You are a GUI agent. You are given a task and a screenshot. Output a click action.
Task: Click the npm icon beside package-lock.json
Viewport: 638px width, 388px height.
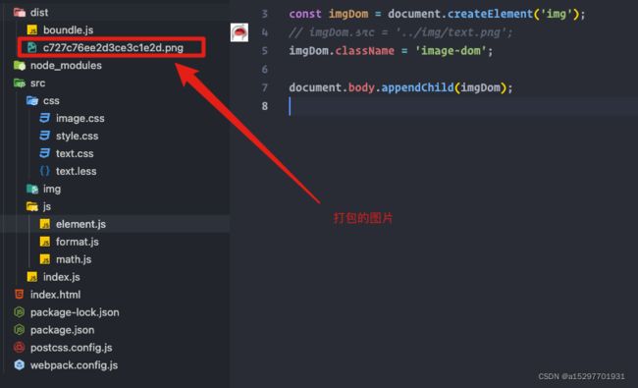(19, 312)
